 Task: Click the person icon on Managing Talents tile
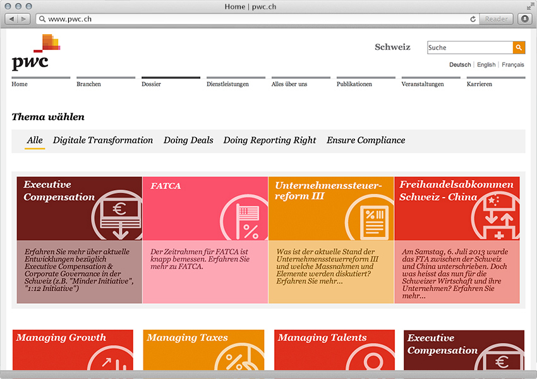click(x=370, y=357)
